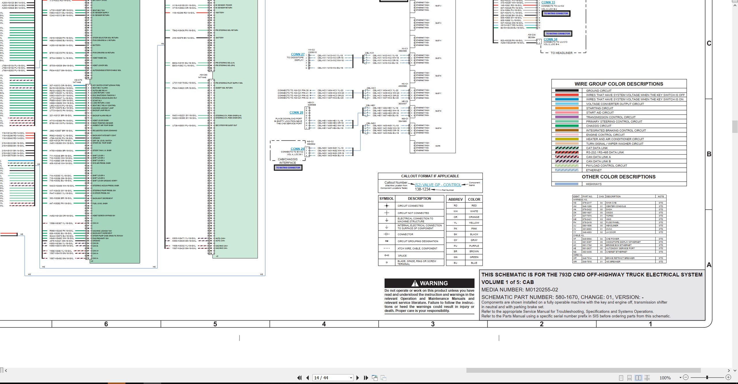Viewport: 738px width, 384px height.
Task: Click the MAIN CAB harness table row
Action: coord(619,203)
